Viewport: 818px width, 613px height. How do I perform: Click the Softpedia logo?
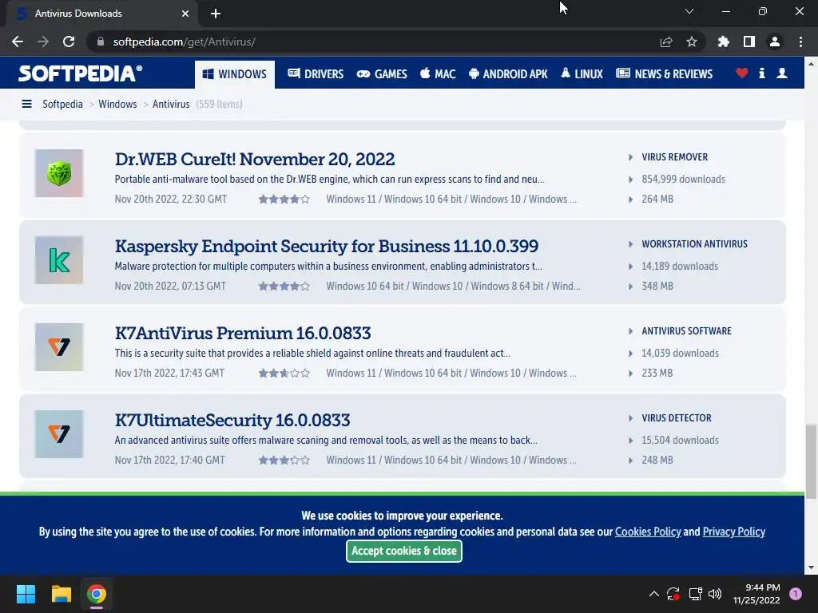pos(80,73)
